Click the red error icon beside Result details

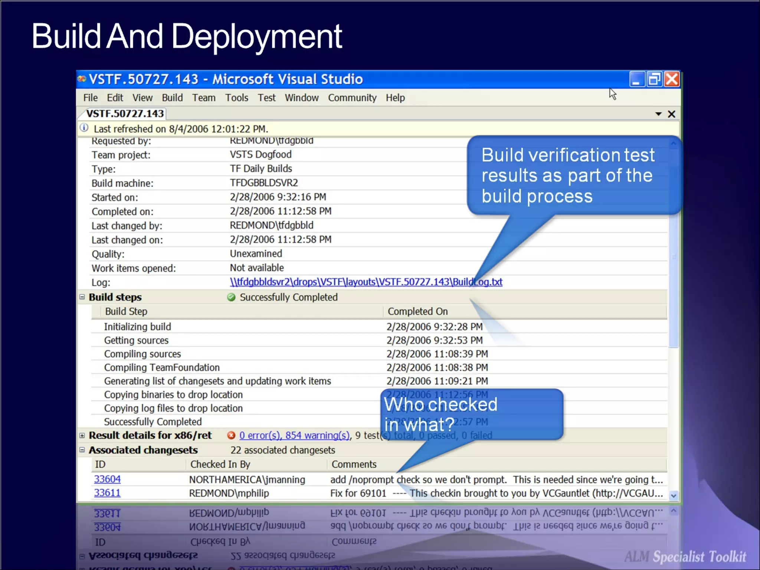[x=231, y=435]
